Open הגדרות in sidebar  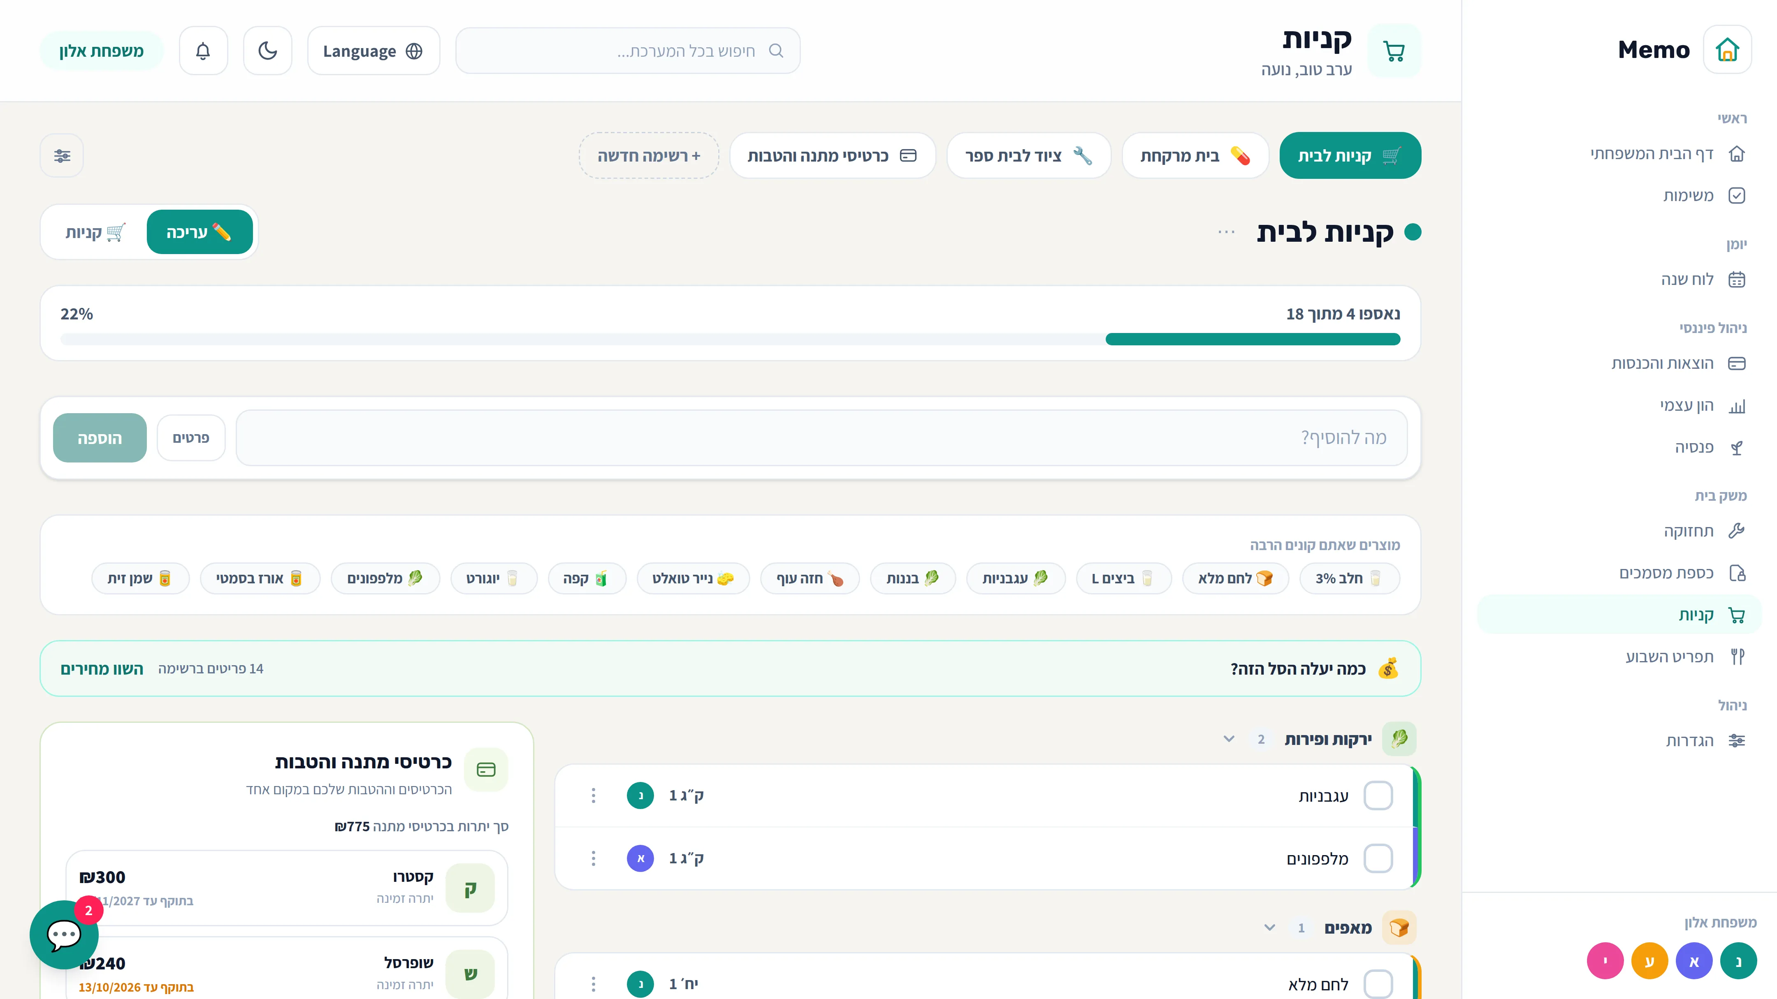coord(1619,740)
